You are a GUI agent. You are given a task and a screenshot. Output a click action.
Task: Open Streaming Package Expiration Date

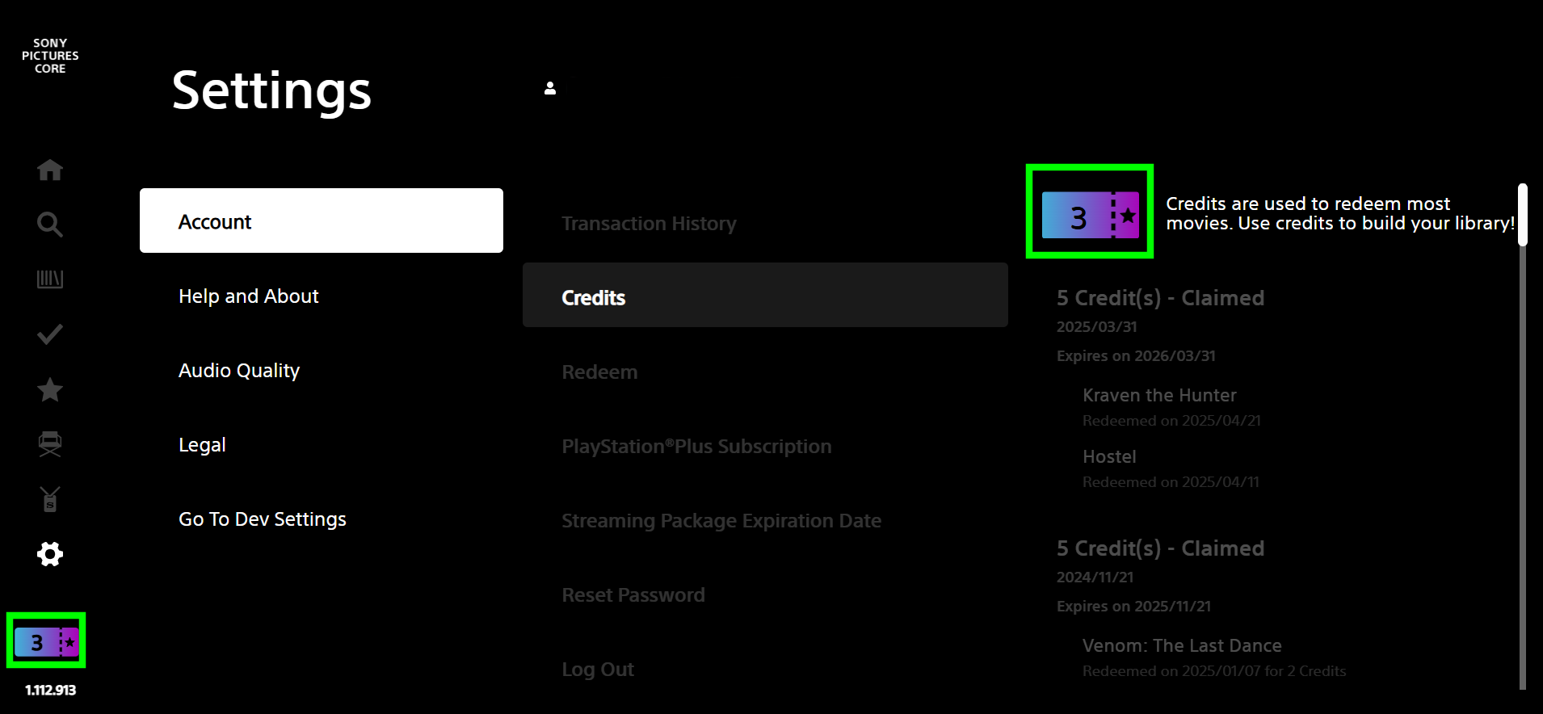click(x=721, y=521)
